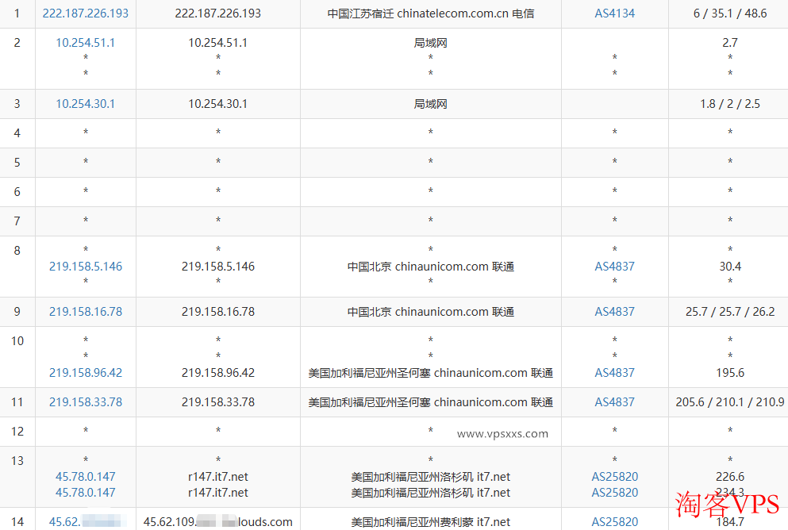
Task: Select hostname text 222.187.226.193 in second column
Action: point(218,13)
